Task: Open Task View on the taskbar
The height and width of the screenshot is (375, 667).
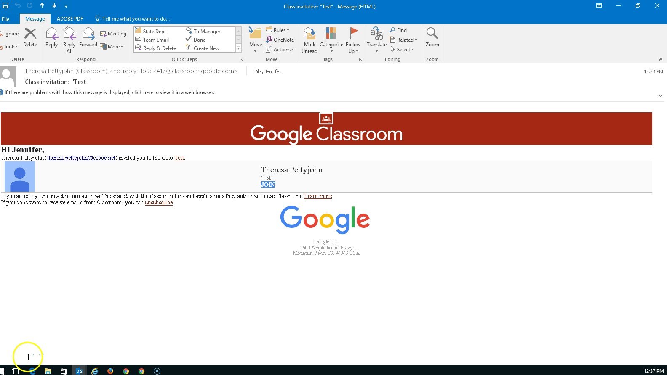Action: tap(16, 371)
